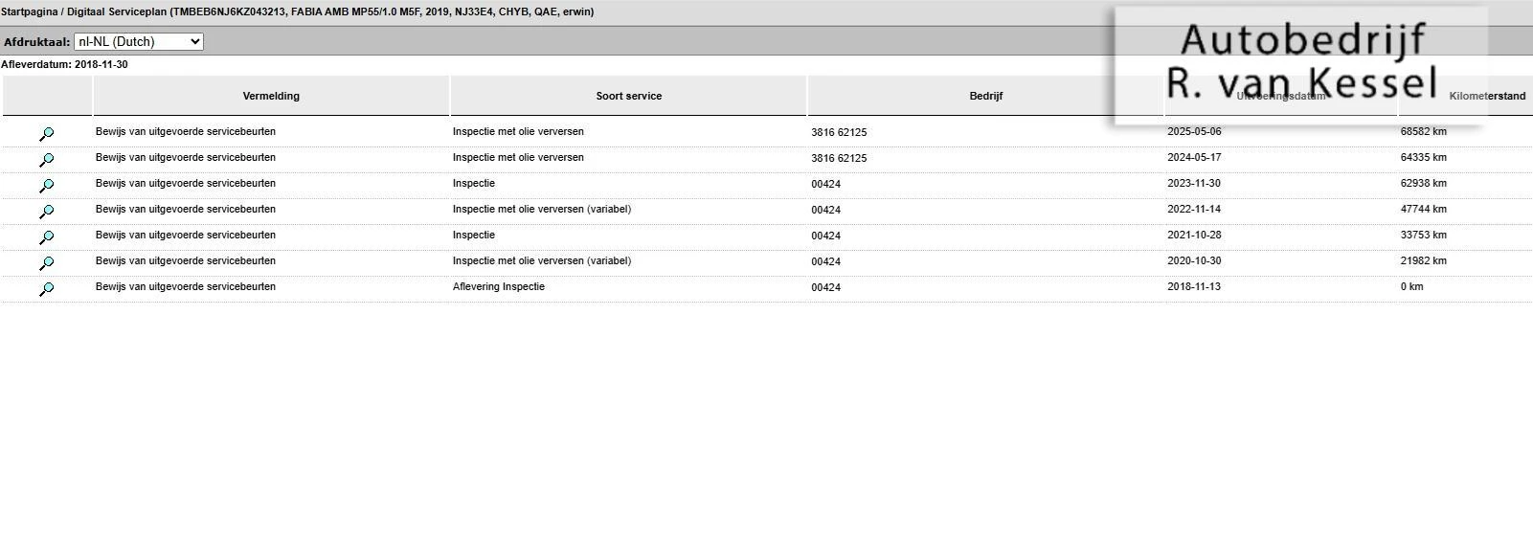Viewport: 1533px width, 540px height.
Task: Open magnifier for the 2024-05-17 service record
Action: point(46,160)
